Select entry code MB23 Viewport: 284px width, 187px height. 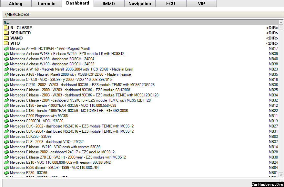pos(273,69)
